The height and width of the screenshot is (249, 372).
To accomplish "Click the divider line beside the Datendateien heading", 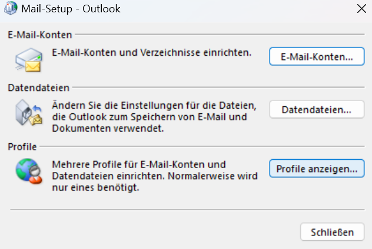I will click(218, 87).
